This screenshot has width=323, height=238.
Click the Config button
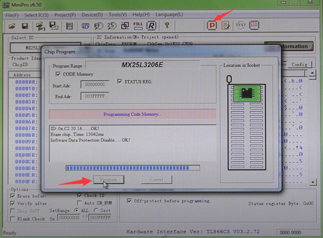tap(299, 65)
